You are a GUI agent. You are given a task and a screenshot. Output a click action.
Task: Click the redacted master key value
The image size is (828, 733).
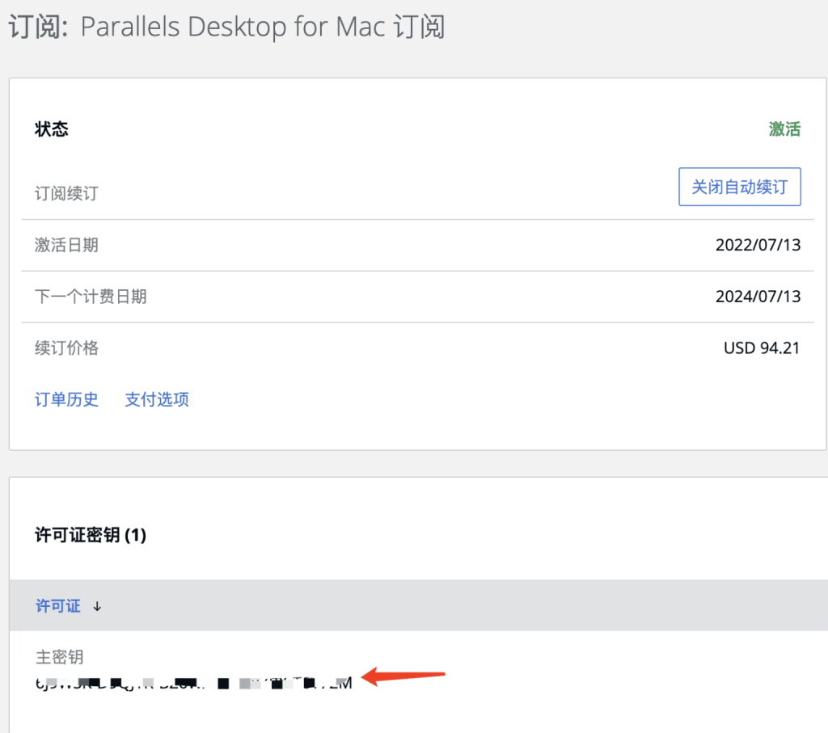pos(194,684)
